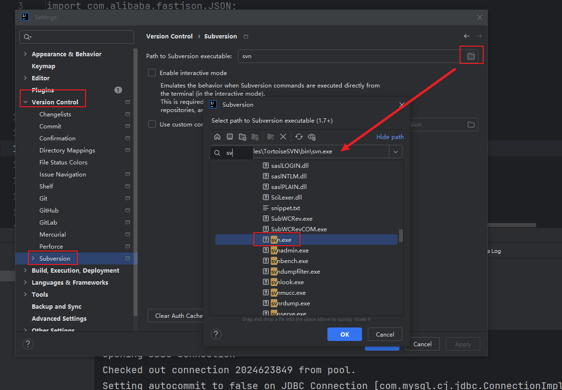The image size is (562, 390).
Task: Go to project directory in file chooser
Action: [x=242, y=137]
